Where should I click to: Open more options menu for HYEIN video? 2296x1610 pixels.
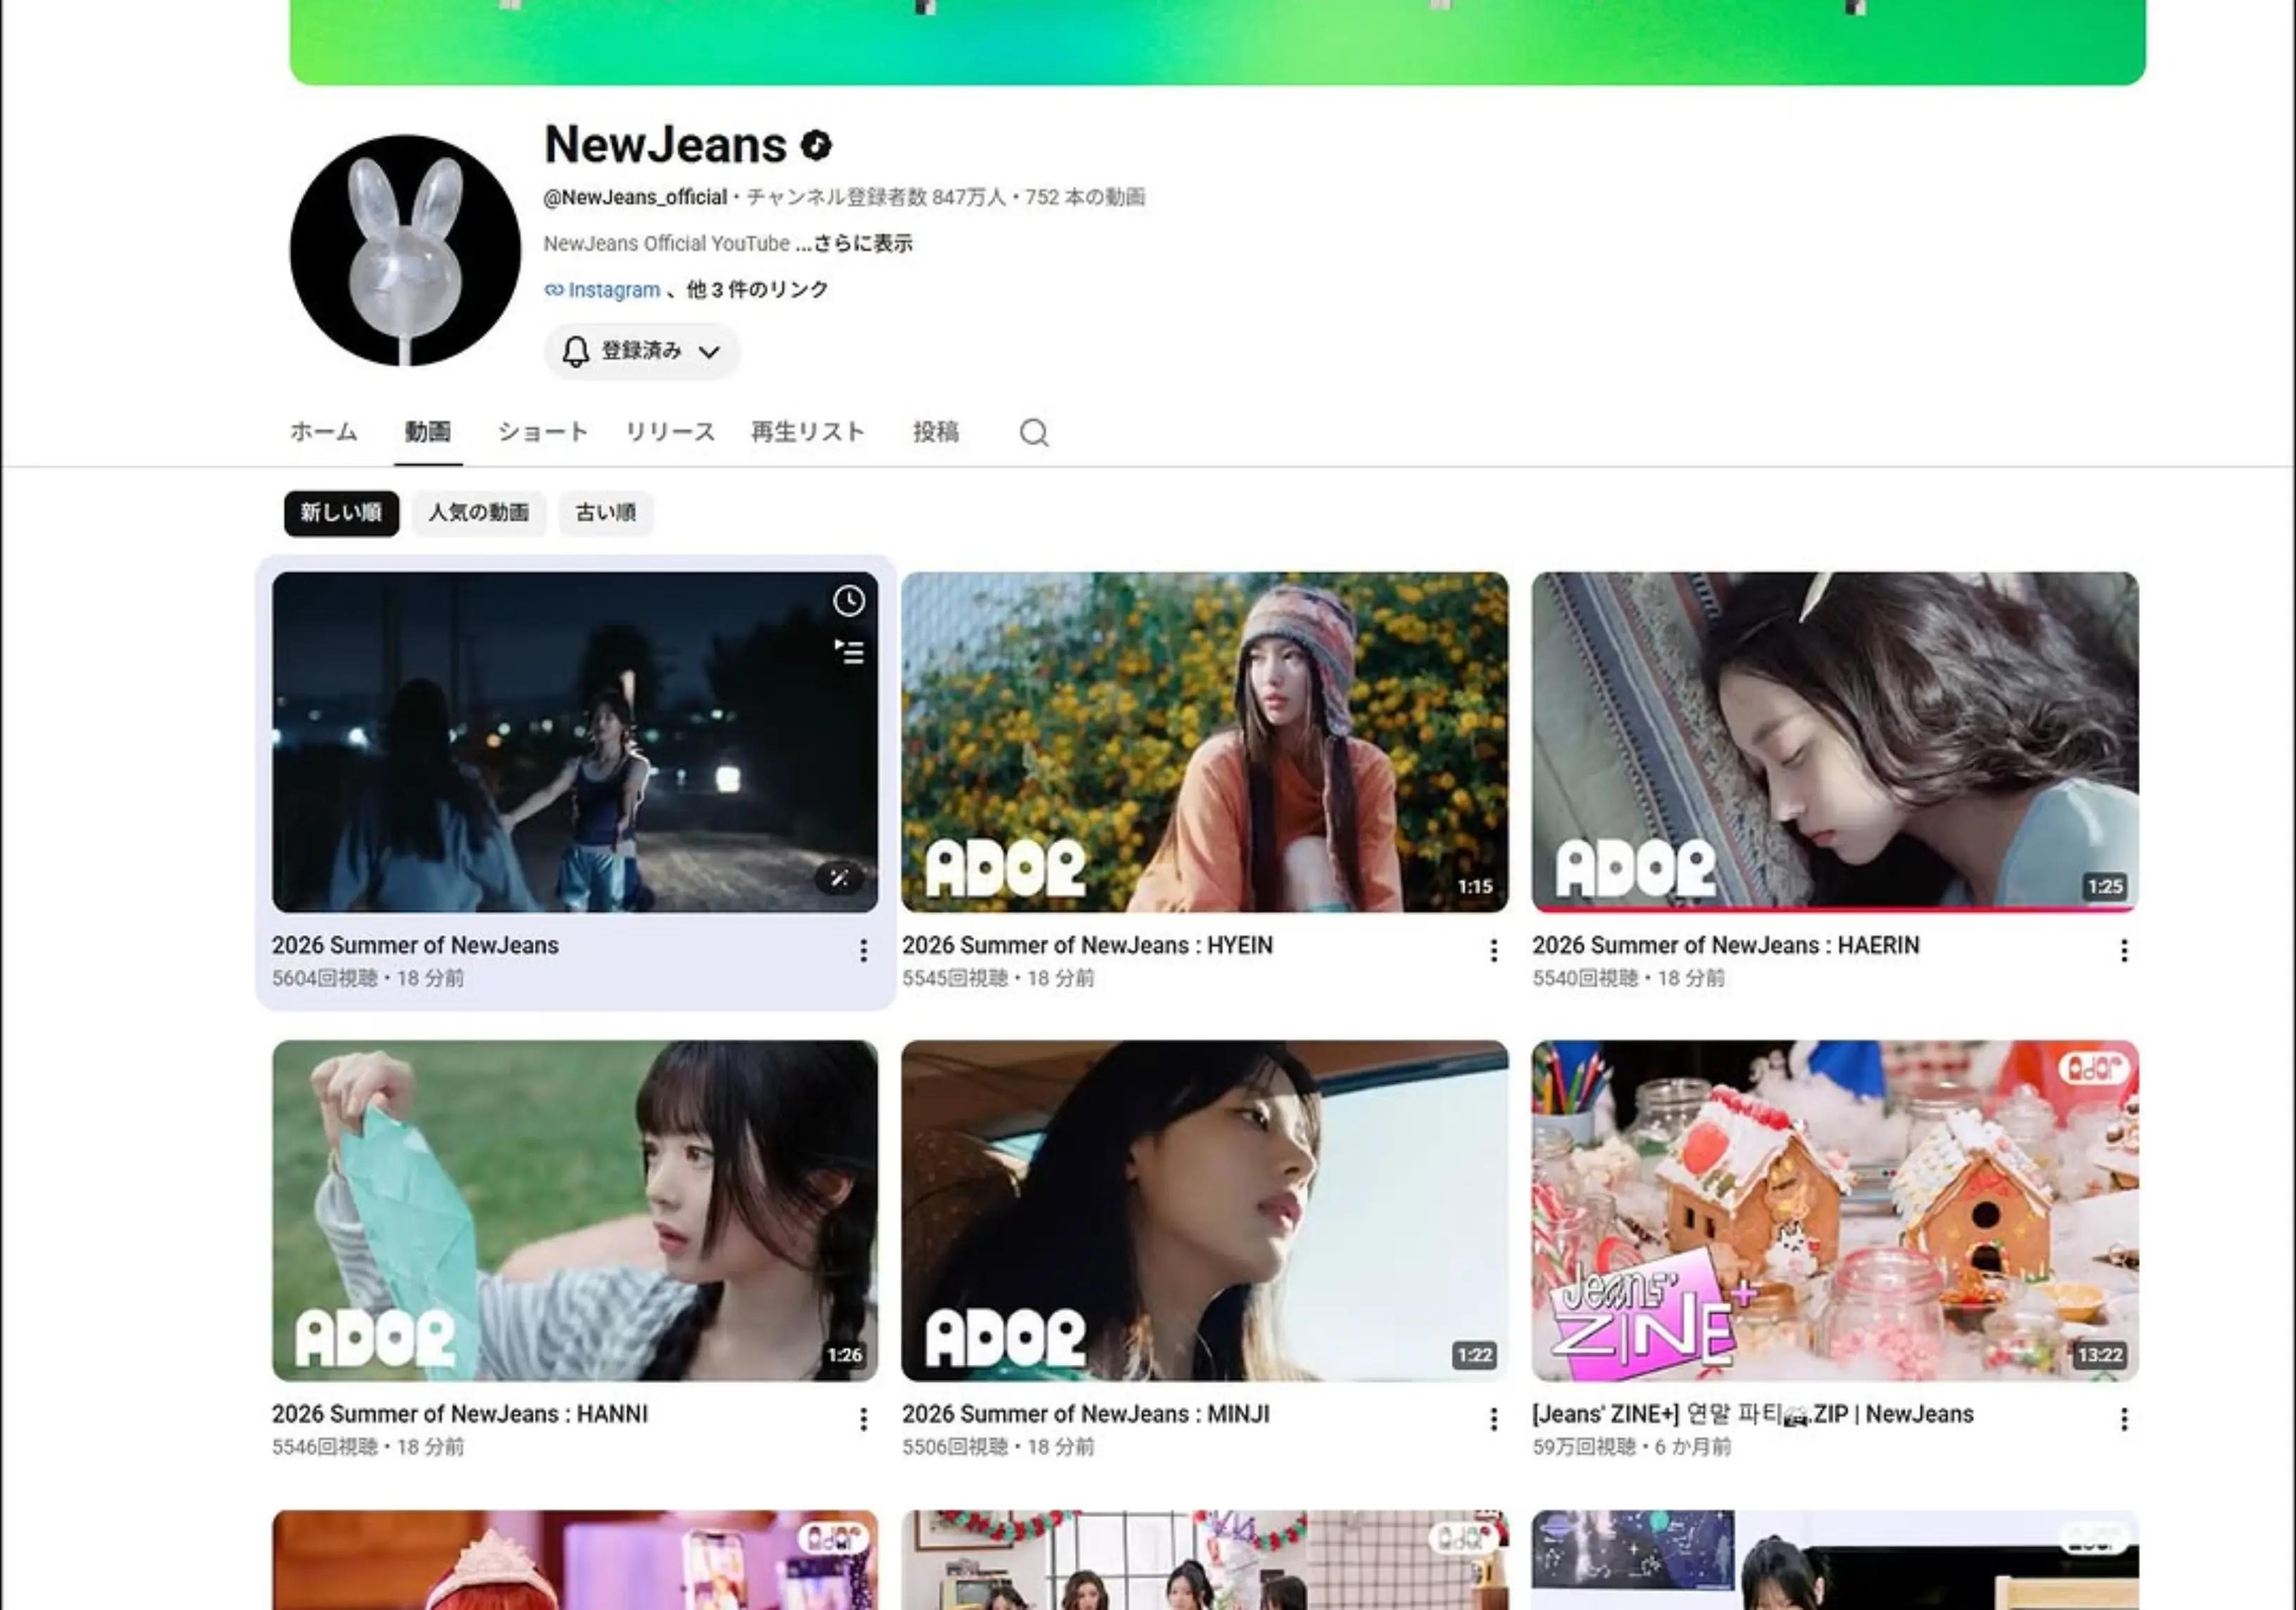click(x=1493, y=950)
